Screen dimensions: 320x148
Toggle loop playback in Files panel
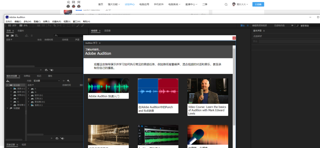coord(46,70)
